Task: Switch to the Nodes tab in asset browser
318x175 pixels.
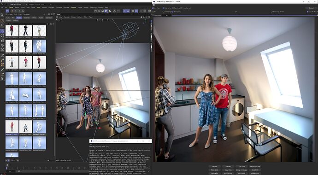Action: coord(41,18)
